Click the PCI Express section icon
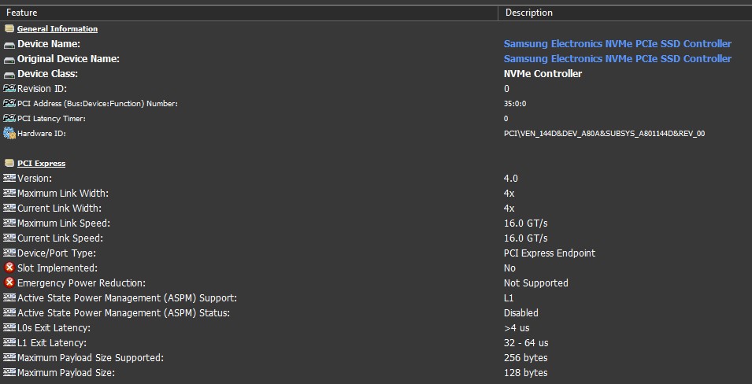This screenshot has width=752, height=384. click(9, 163)
